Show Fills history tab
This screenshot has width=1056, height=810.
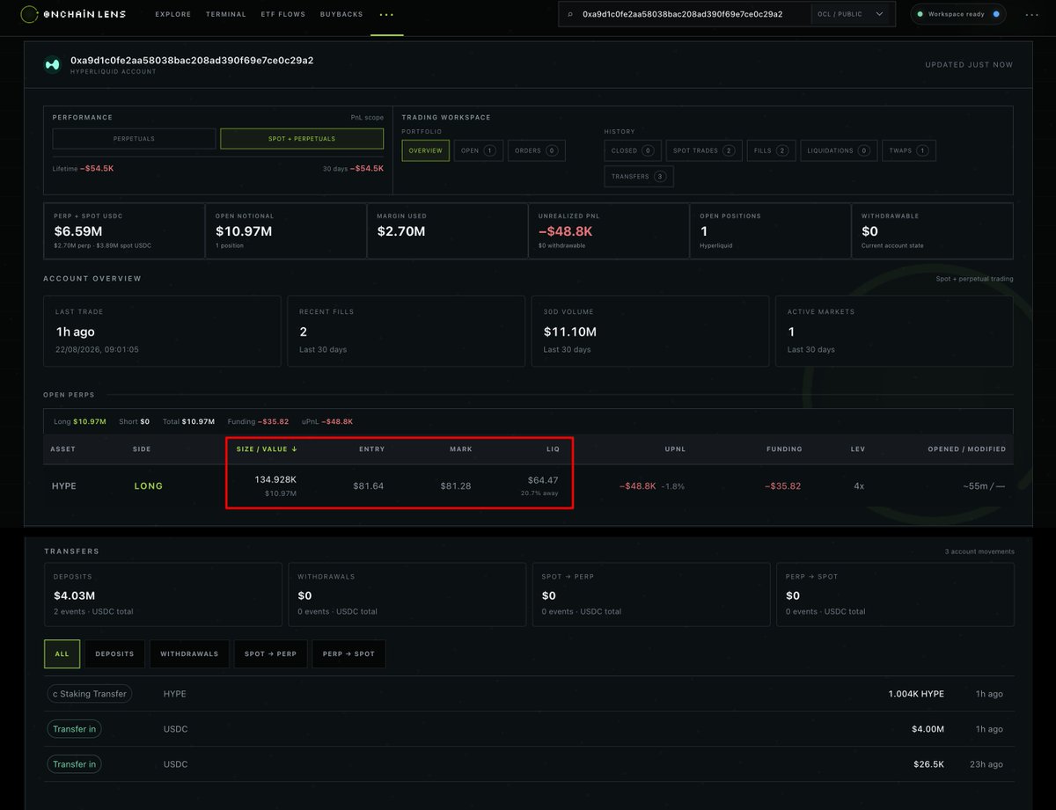(771, 150)
